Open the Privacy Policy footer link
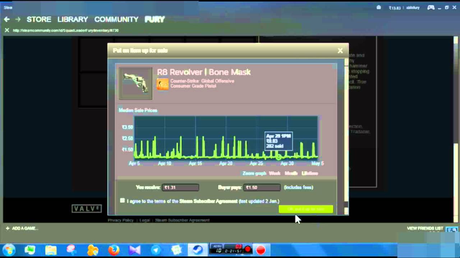460x258 pixels. [120, 220]
